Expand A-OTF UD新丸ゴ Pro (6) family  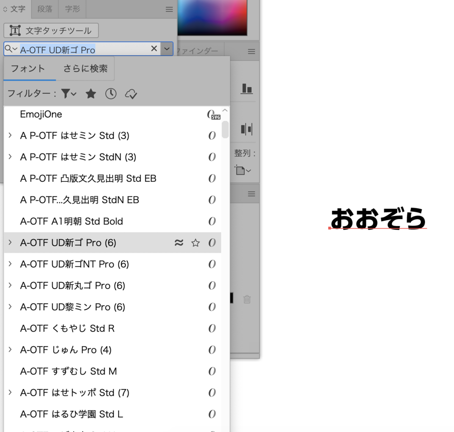10,286
